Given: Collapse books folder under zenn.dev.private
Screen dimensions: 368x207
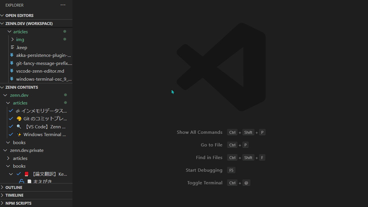Looking at the screenshot, I should click(8, 166).
